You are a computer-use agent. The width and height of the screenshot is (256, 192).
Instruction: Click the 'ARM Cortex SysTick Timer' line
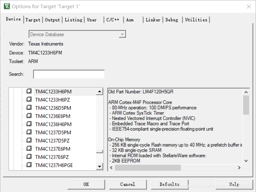tap(137, 113)
